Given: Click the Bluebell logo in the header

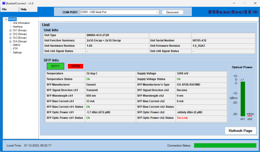Looking at the screenshot, I should click(233, 12).
